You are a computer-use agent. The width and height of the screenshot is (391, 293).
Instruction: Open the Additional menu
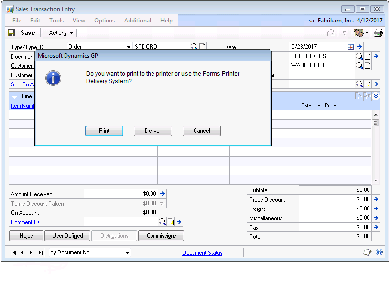[x=137, y=21]
